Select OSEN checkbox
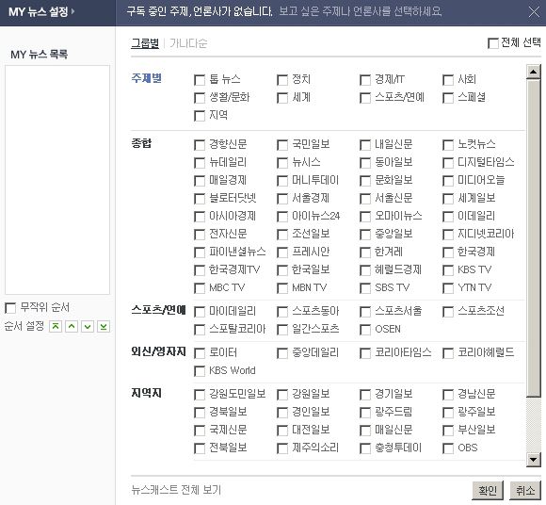 pos(365,330)
